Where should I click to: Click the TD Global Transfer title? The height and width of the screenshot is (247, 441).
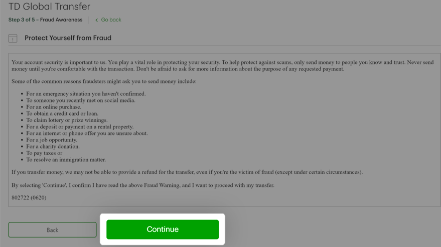pyautogui.click(x=49, y=6)
